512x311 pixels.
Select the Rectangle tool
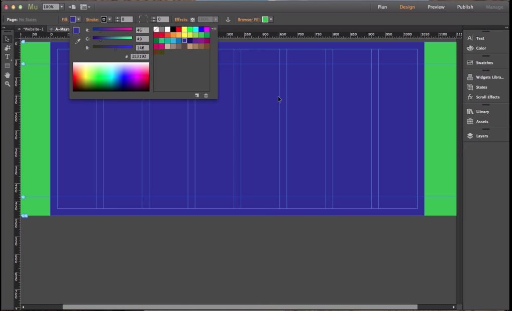tap(7, 66)
